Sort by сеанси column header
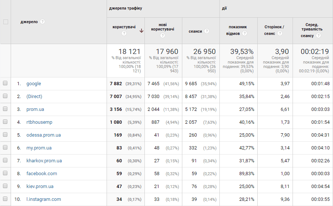This screenshot has width=333, height=206. [196, 31]
